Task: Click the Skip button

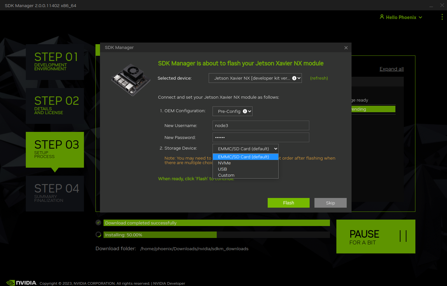Action: 331,203
